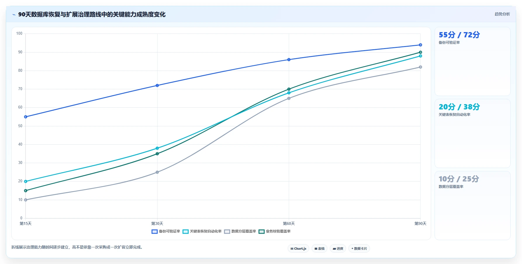The height and width of the screenshot is (264, 522).
Task: Click the 数据分层覆盖率 caption in the third card
Action: 451,187
